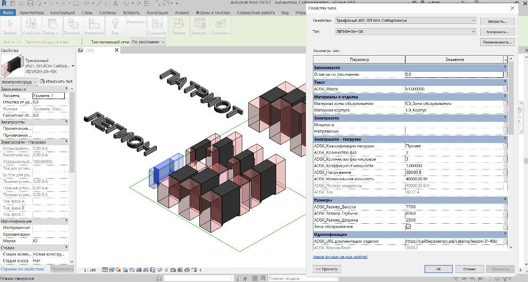The height and width of the screenshot is (282, 528).
Task: Open the Режим ribbon tool
Action: (x=179, y=23)
